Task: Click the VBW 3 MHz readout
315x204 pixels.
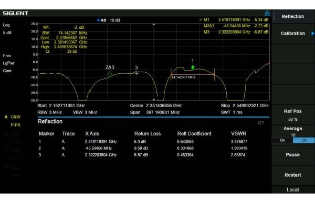Action: pos(85,112)
